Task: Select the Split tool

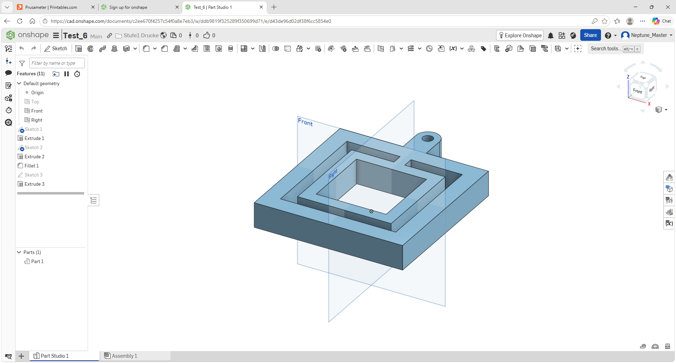Action: (x=288, y=49)
